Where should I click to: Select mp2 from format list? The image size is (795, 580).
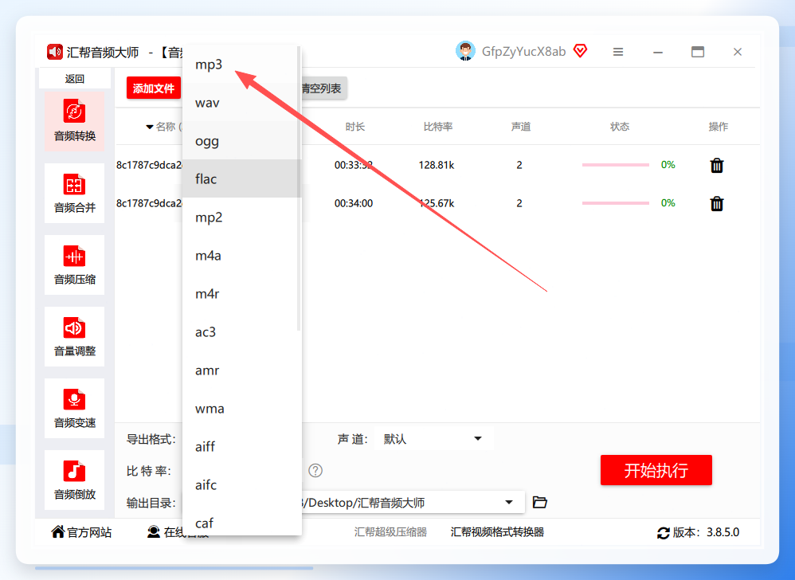241,217
